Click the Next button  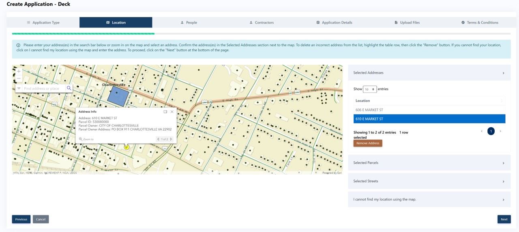[504, 219]
